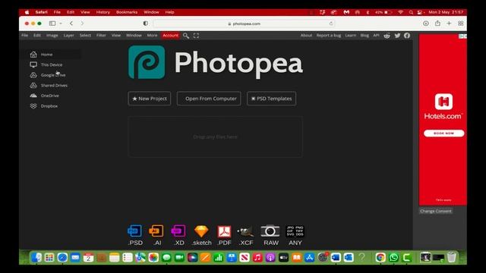Click New Project button
The height and width of the screenshot is (273, 486).
click(x=150, y=99)
